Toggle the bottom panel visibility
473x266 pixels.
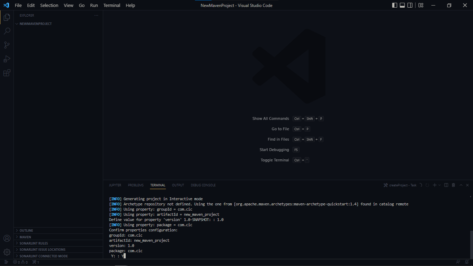(402, 5)
